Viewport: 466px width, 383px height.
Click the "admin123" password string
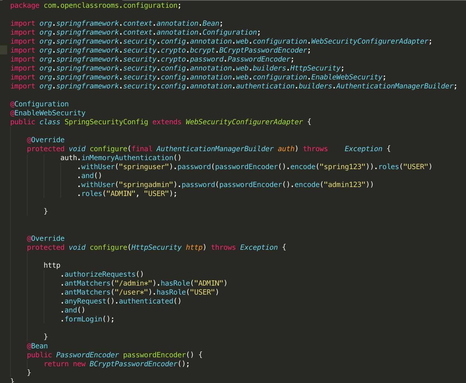click(x=347, y=185)
